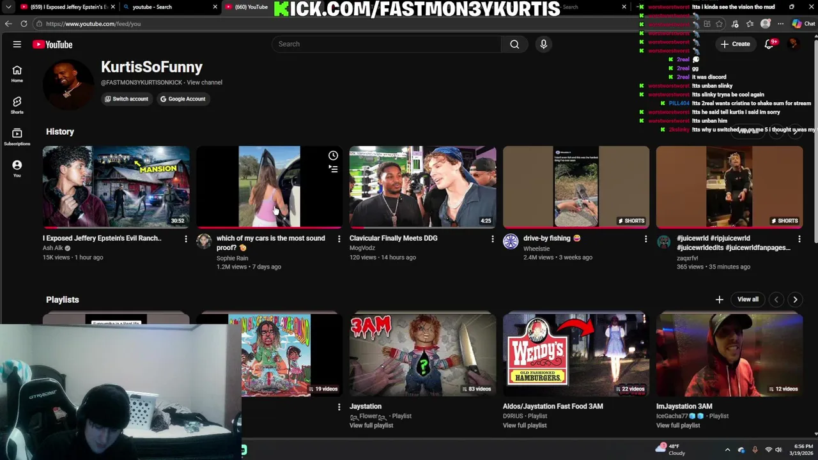The height and width of the screenshot is (460, 818).
Task: Click Switch account button
Action: pos(127,99)
